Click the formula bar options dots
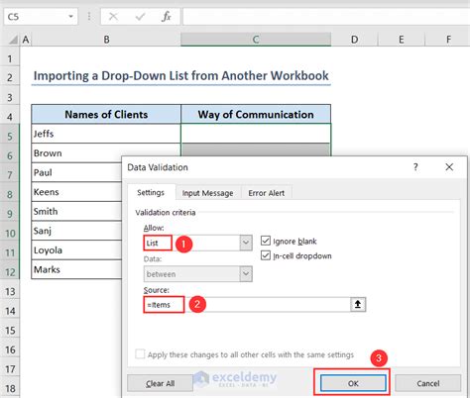 89,16
